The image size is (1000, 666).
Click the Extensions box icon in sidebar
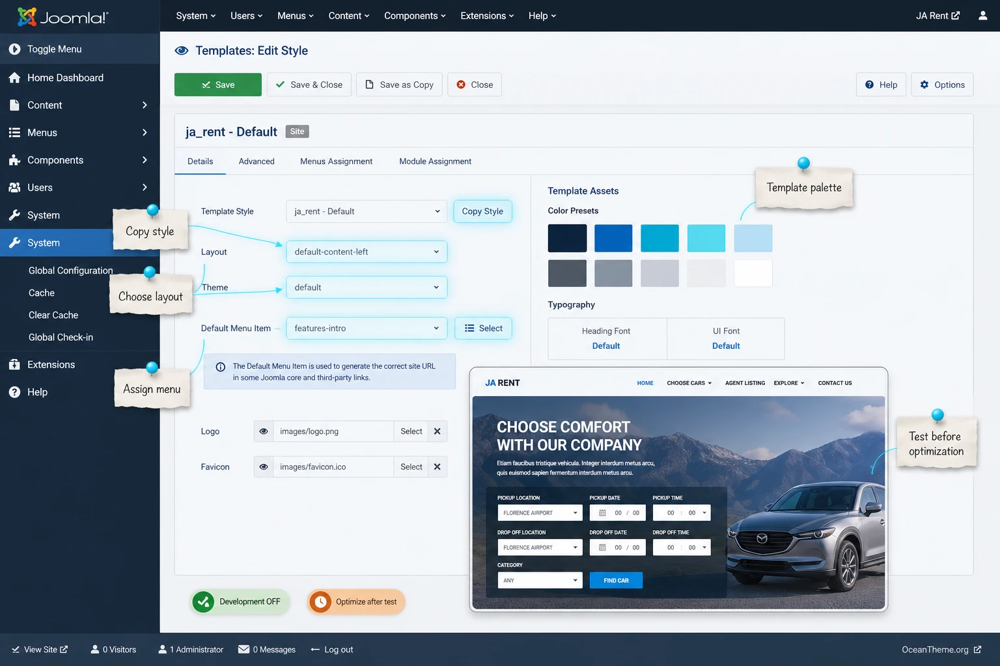pos(14,365)
